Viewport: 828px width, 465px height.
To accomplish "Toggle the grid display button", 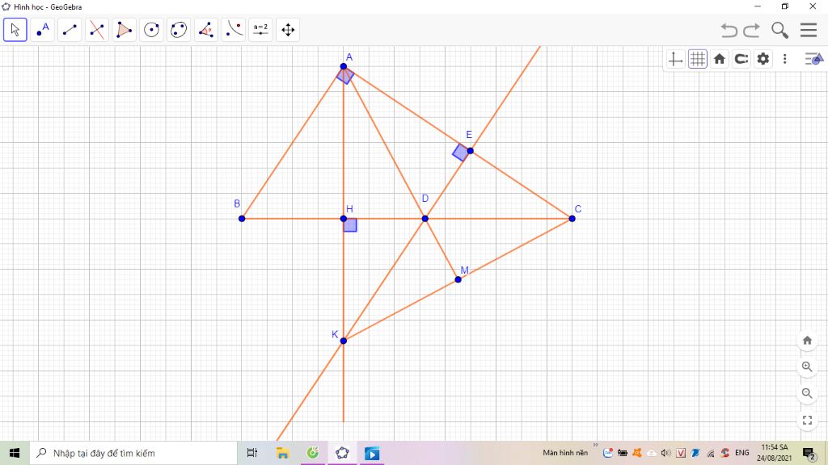I will [x=698, y=59].
